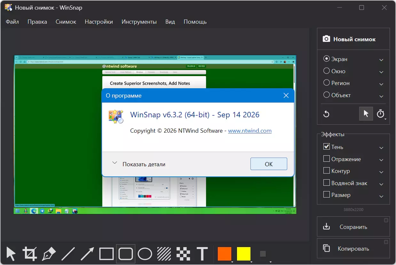Toggle the small checkbox on the Сохранить button
The image size is (396, 265).
point(386,220)
